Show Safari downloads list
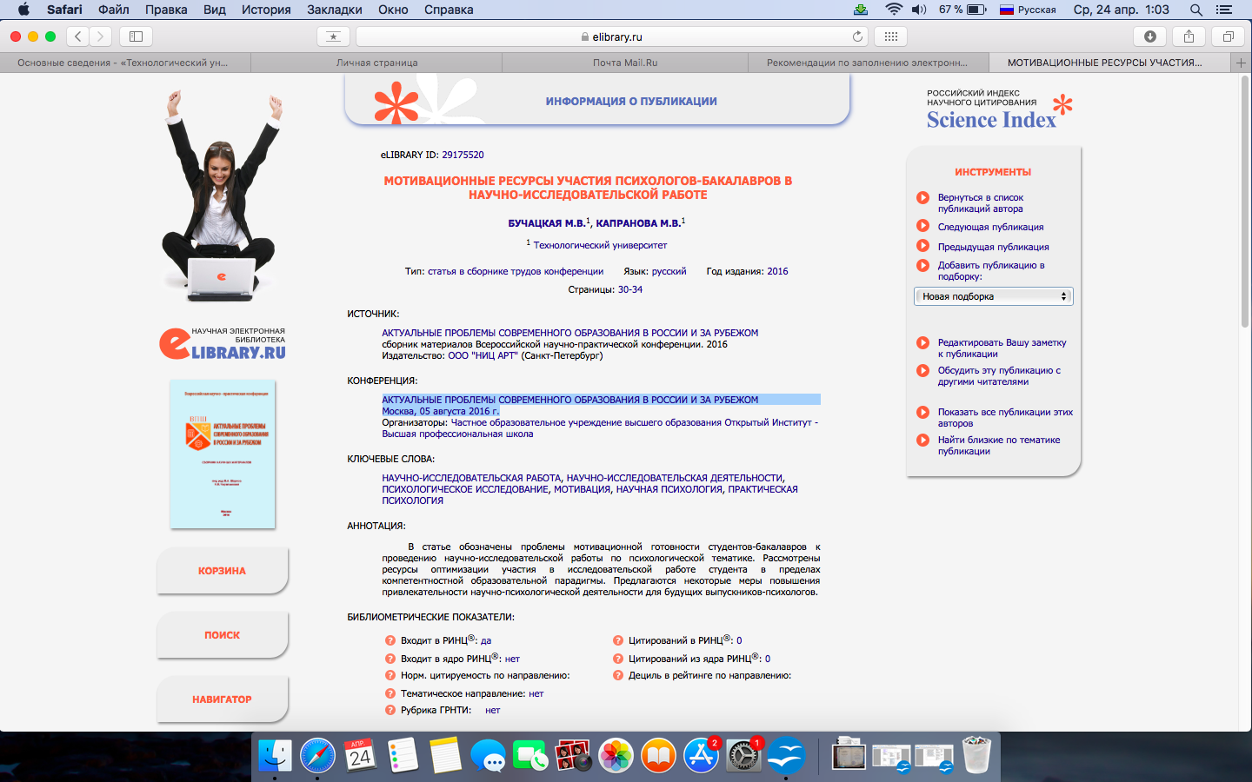The width and height of the screenshot is (1252, 782). click(x=1149, y=36)
